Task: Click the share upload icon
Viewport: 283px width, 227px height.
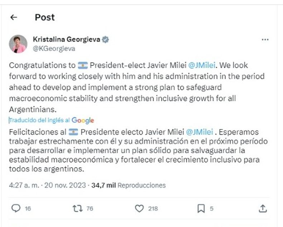Action: point(263,208)
